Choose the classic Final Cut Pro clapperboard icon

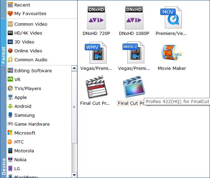pos(96,87)
